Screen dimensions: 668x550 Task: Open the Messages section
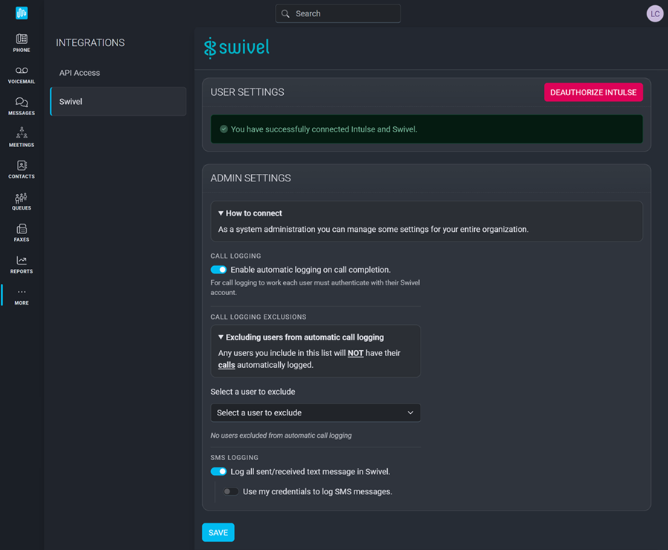coord(22,106)
